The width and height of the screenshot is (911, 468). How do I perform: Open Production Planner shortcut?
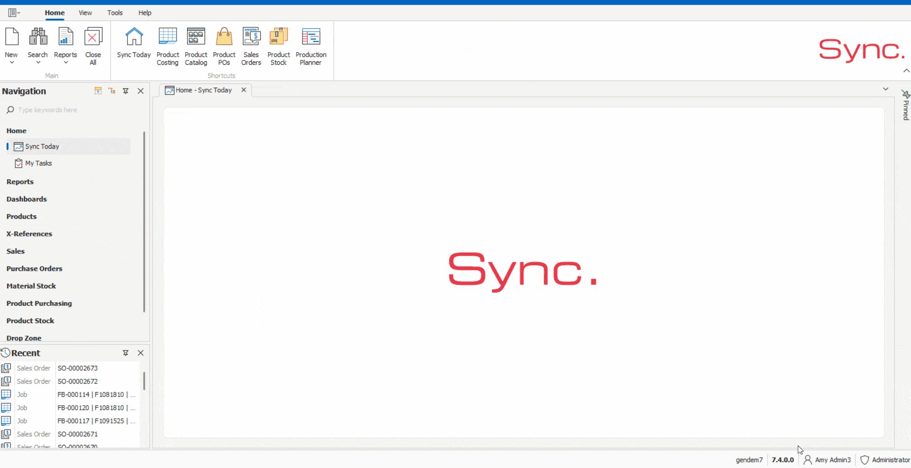click(311, 46)
